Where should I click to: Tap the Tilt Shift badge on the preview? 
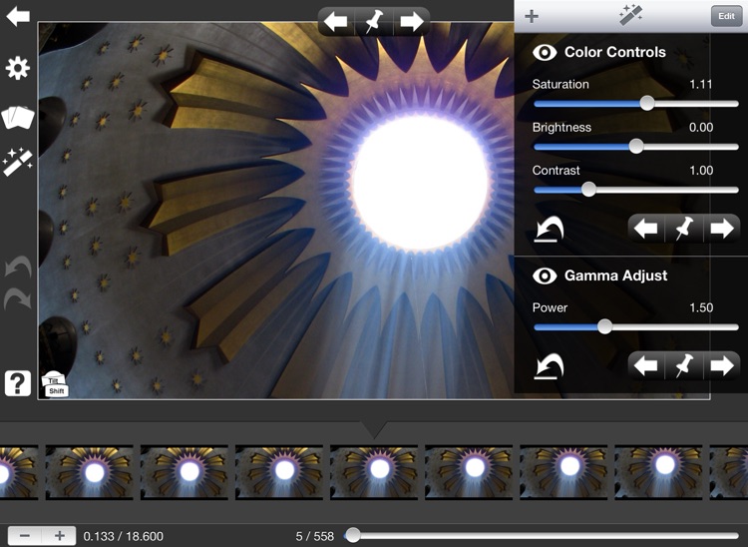coord(55,385)
